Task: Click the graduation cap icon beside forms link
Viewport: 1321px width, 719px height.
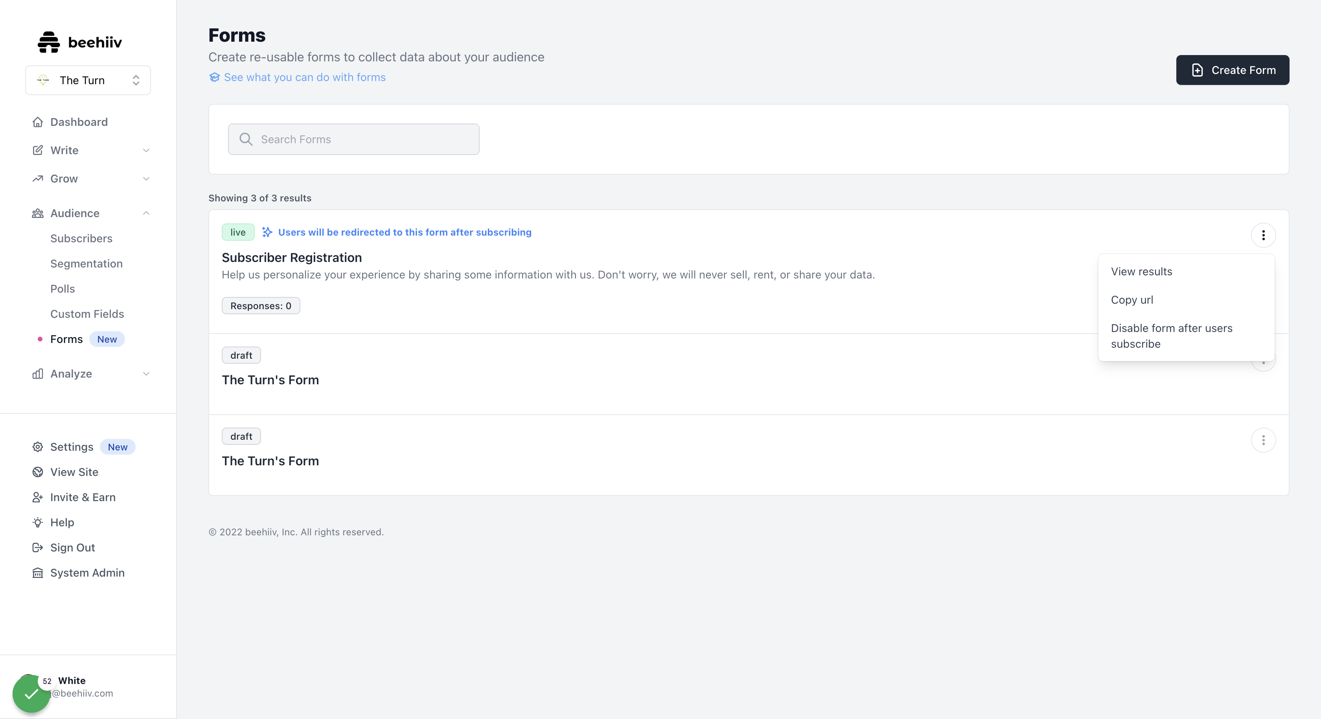Action: pos(214,77)
